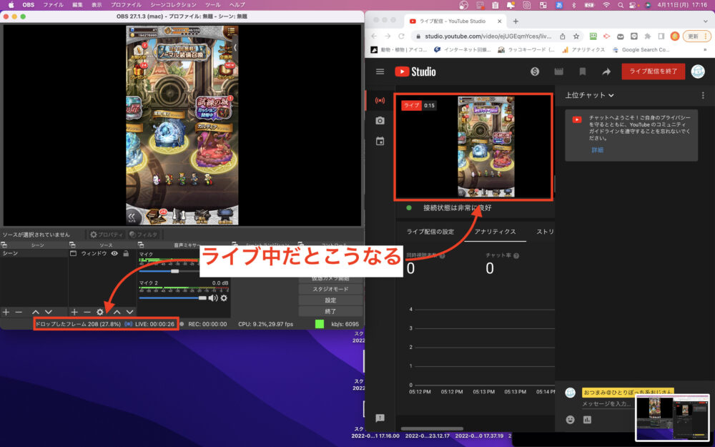Open the OBS 表示 menu
This screenshot has width=715, height=447.
click(x=97, y=5)
